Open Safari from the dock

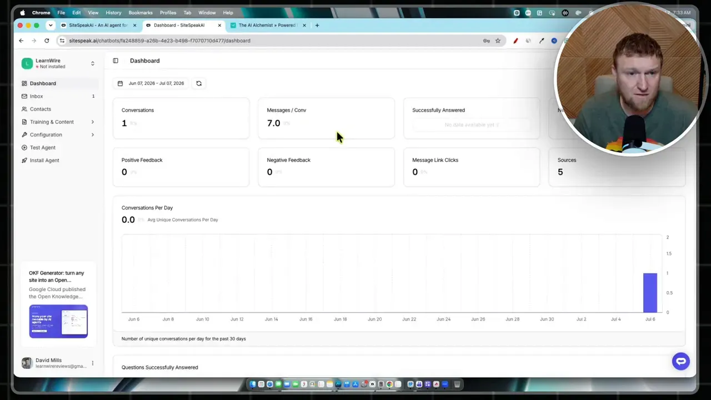(270, 384)
